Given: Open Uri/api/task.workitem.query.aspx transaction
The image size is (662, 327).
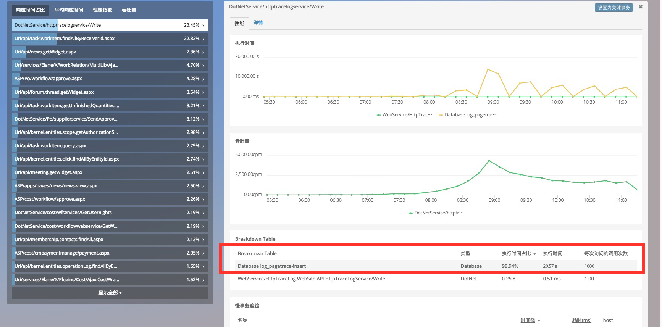Looking at the screenshot, I should click(110, 146).
